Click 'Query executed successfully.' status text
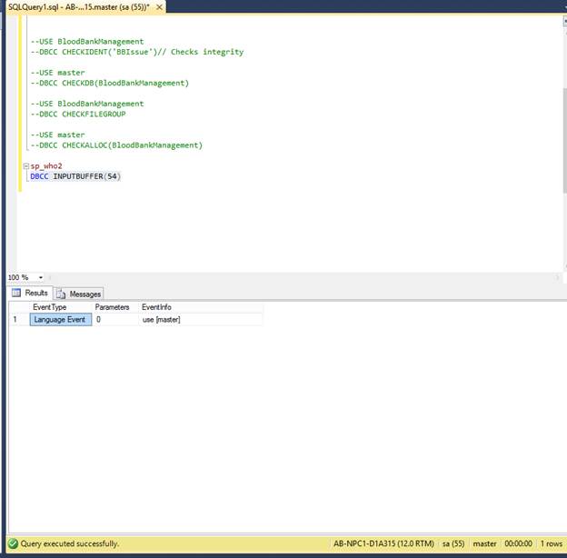The width and height of the screenshot is (567, 558). click(69, 543)
